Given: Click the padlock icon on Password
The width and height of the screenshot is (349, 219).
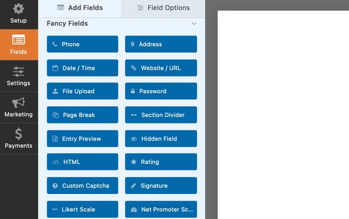Looking at the screenshot, I should click(x=133, y=91).
